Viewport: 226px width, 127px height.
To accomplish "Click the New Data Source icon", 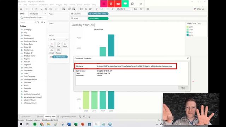I will [x=46, y=9].
